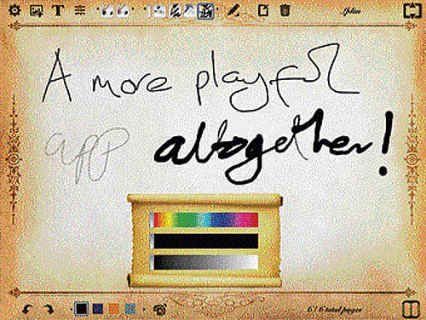426x320 pixels.
Task: Pick the teal color swatch
Action: [x=130, y=309]
